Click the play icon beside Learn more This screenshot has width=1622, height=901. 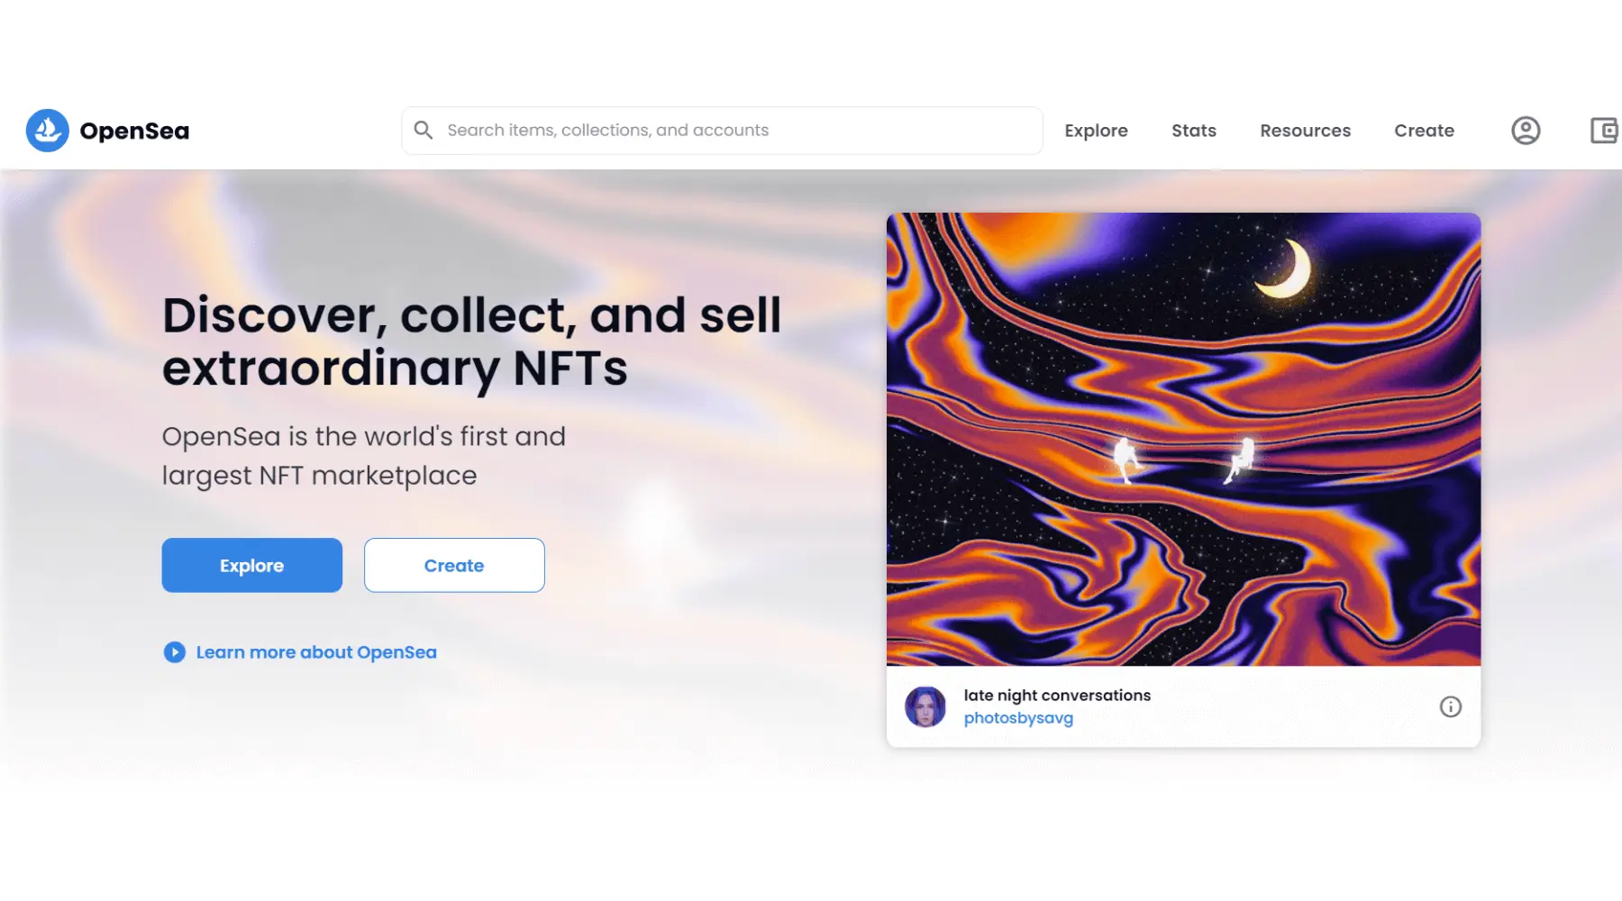(174, 652)
